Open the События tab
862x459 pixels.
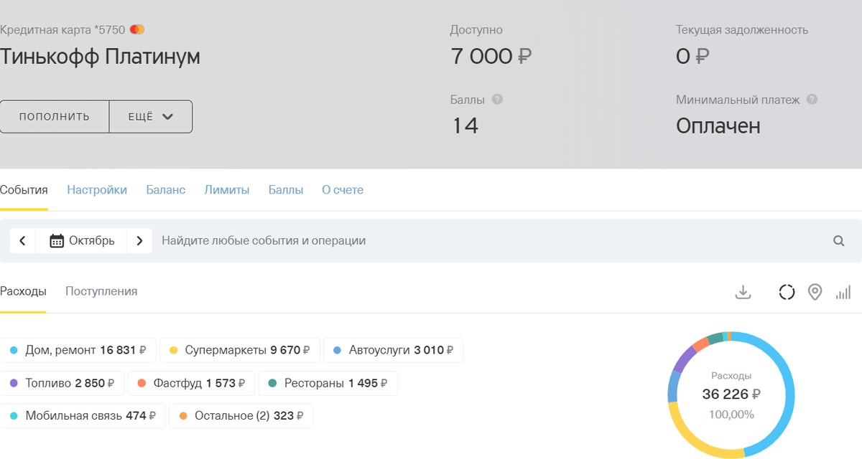24,190
